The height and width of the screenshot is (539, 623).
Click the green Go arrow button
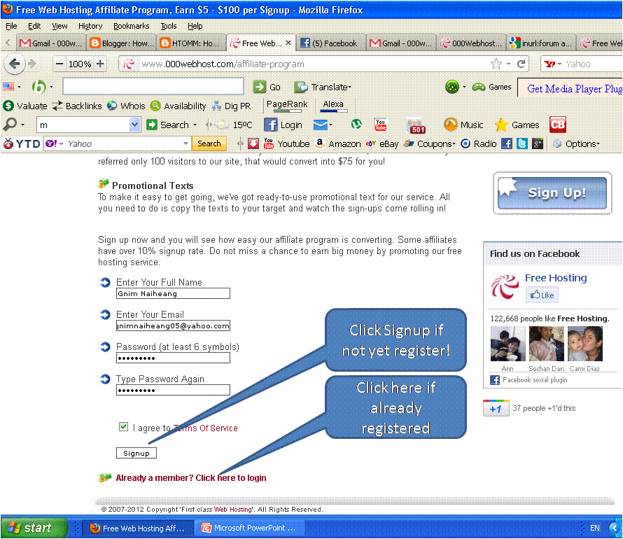(260, 87)
